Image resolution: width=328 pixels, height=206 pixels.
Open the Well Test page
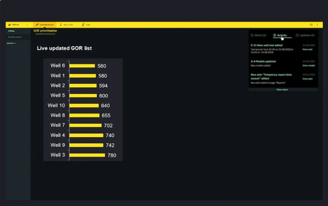click(68, 25)
